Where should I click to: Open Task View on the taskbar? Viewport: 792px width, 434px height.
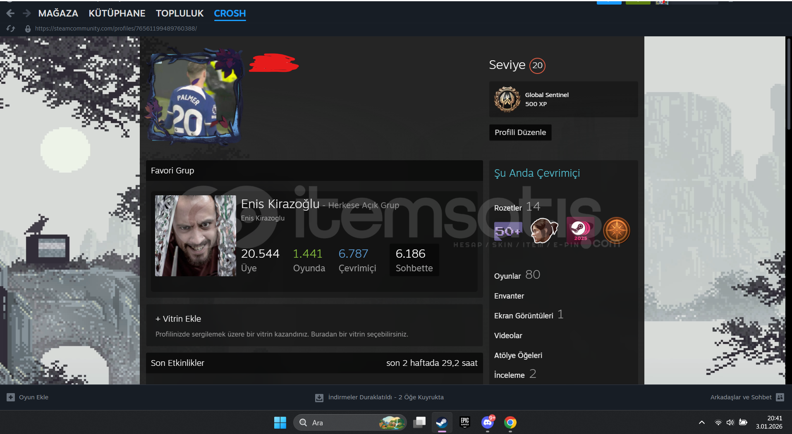[x=419, y=422]
